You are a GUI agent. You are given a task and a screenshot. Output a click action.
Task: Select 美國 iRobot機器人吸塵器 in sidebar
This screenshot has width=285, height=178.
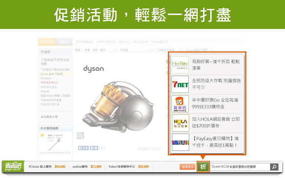[x=55, y=96]
